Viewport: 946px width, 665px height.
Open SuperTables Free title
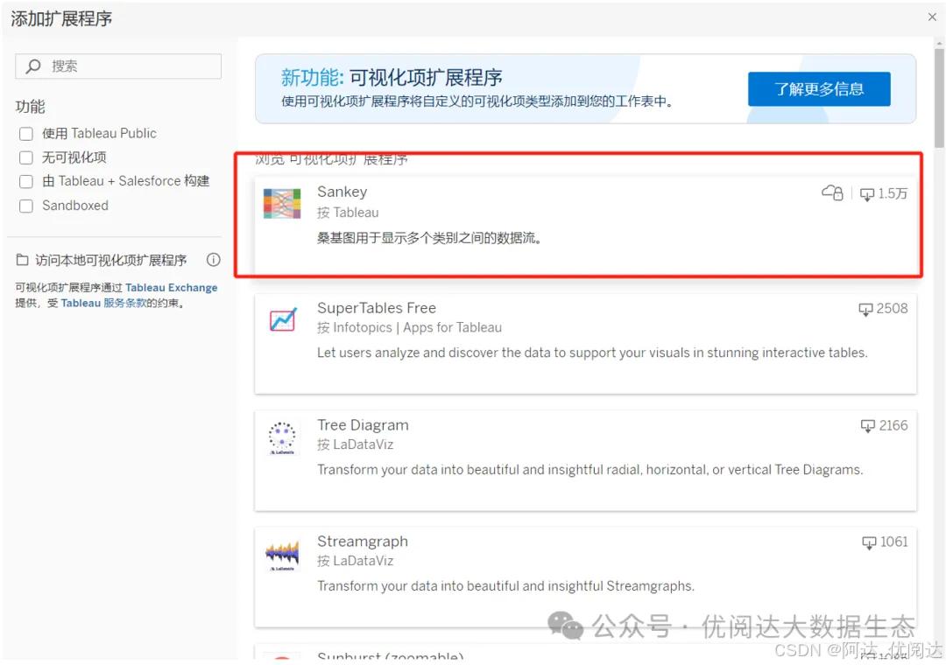click(377, 308)
